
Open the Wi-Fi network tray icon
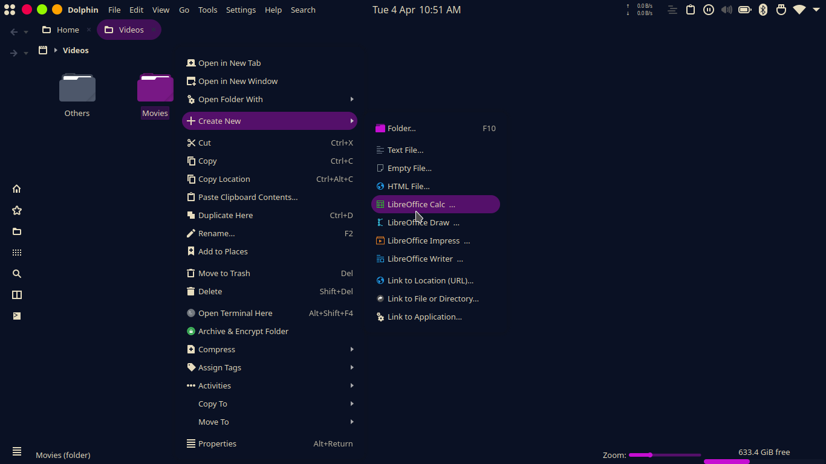(x=799, y=10)
